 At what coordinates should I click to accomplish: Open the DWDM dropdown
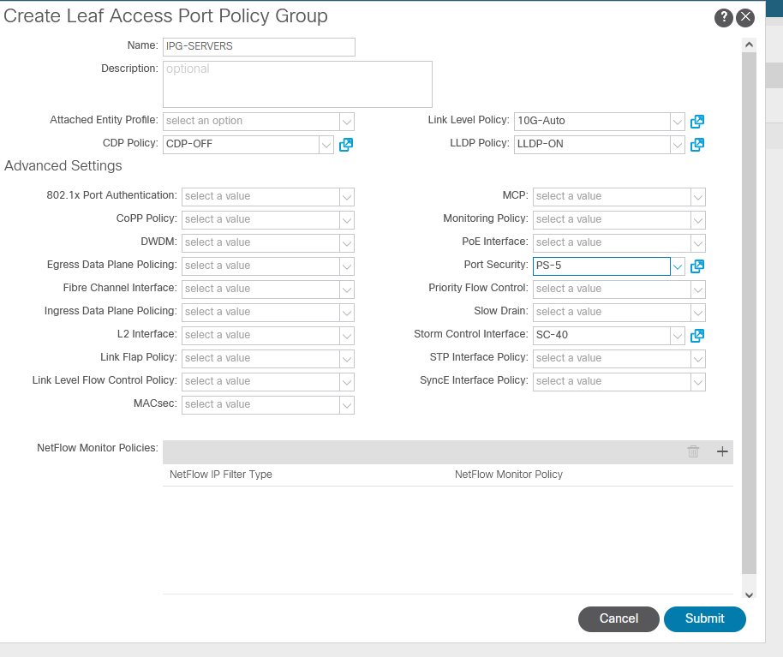tap(347, 243)
